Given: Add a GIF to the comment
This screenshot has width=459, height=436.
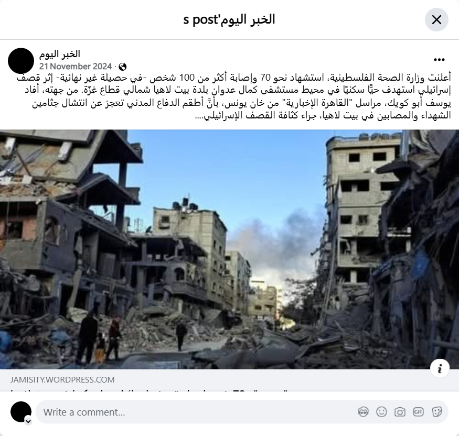Looking at the screenshot, I should pos(418,412).
